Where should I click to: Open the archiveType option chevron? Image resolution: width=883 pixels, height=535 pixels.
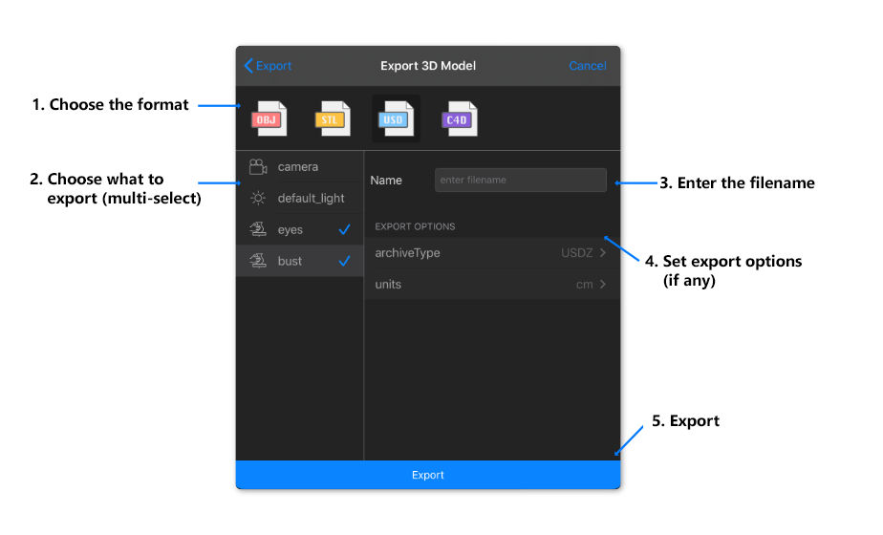603,253
